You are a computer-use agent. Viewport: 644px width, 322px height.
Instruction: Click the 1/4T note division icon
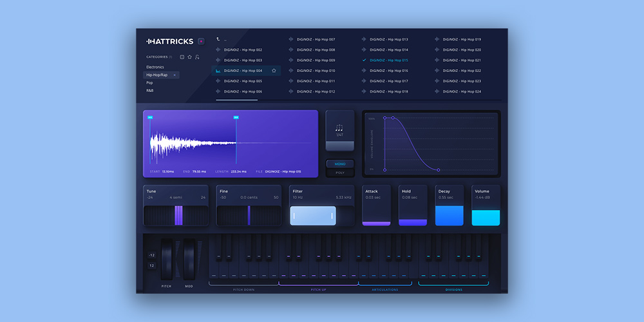point(339,129)
